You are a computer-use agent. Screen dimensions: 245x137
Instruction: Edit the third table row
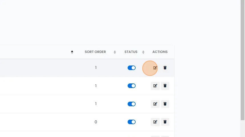155,104
